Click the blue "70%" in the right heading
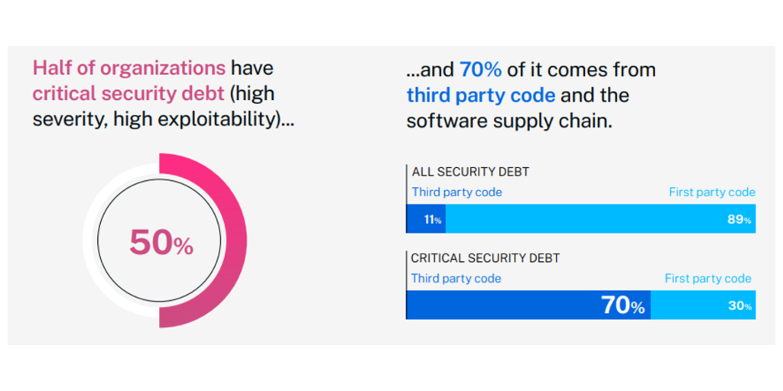783x391 pixels. coord(480,69)
